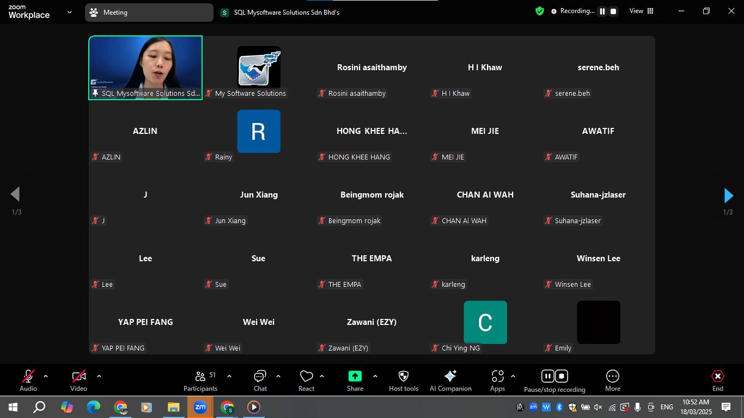Unmute microphone with Audio button
This screenshot has width=744, height=418.
[28, 380]
